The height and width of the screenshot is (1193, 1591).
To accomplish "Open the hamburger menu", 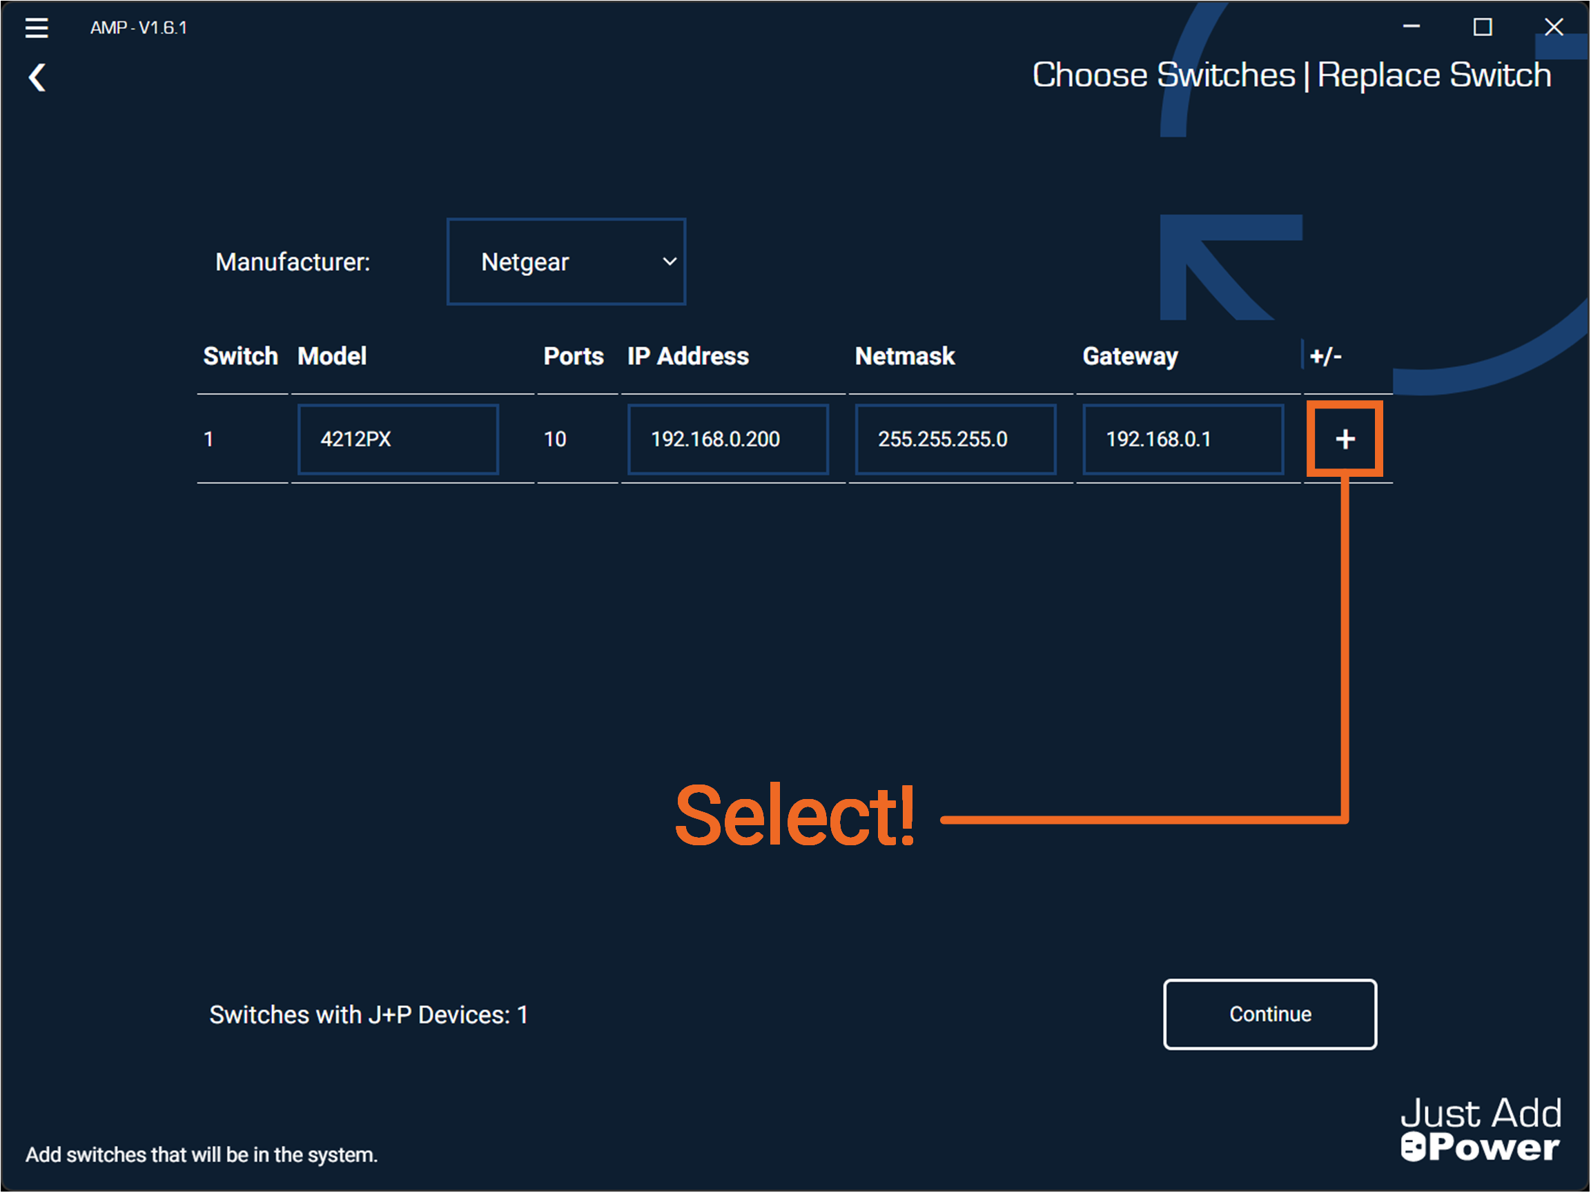I will [36, 28].
